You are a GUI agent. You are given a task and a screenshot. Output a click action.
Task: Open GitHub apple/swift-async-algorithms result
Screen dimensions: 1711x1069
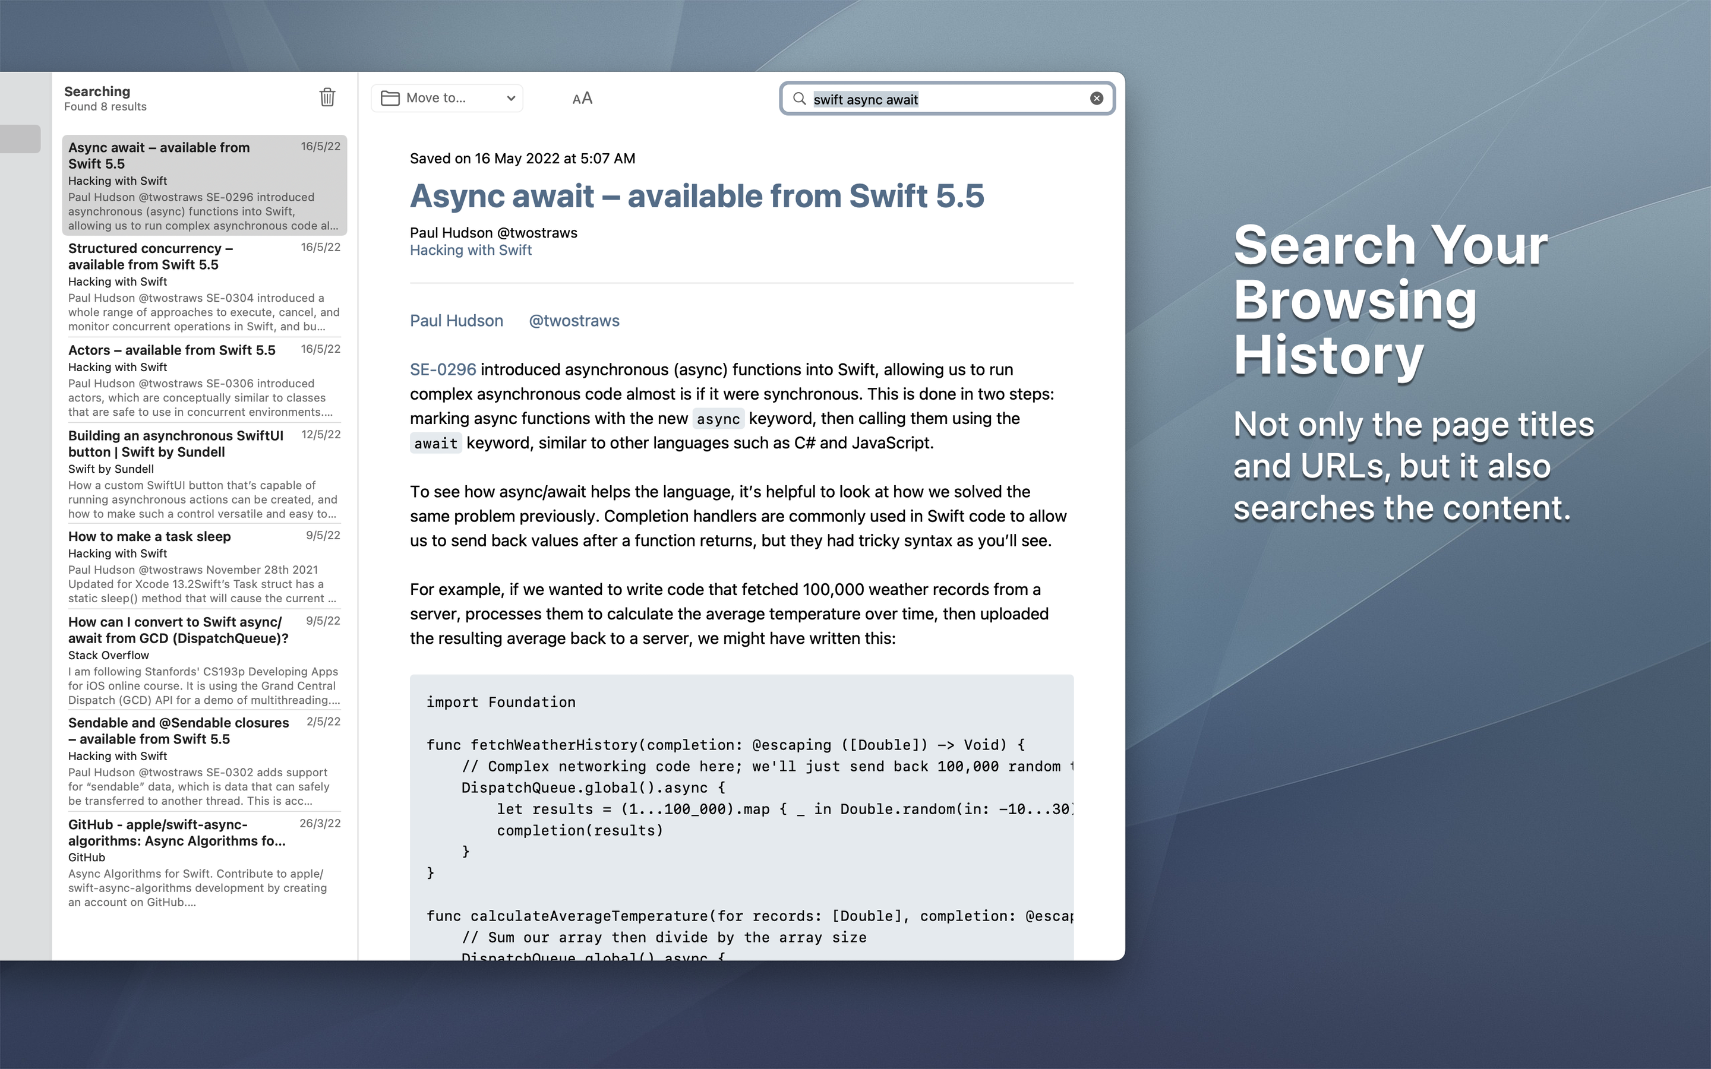tap(204, 862)
